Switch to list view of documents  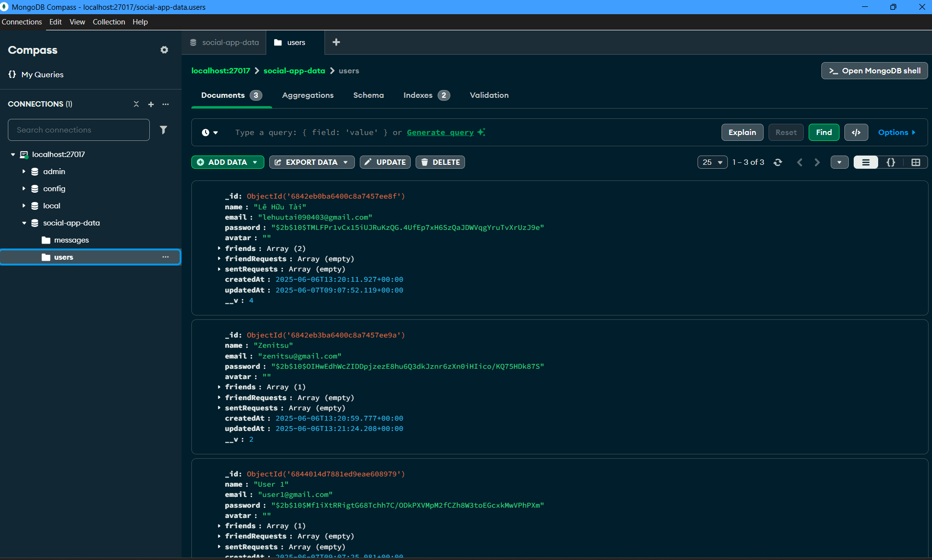pyautogui.click(x=866, y=162)
